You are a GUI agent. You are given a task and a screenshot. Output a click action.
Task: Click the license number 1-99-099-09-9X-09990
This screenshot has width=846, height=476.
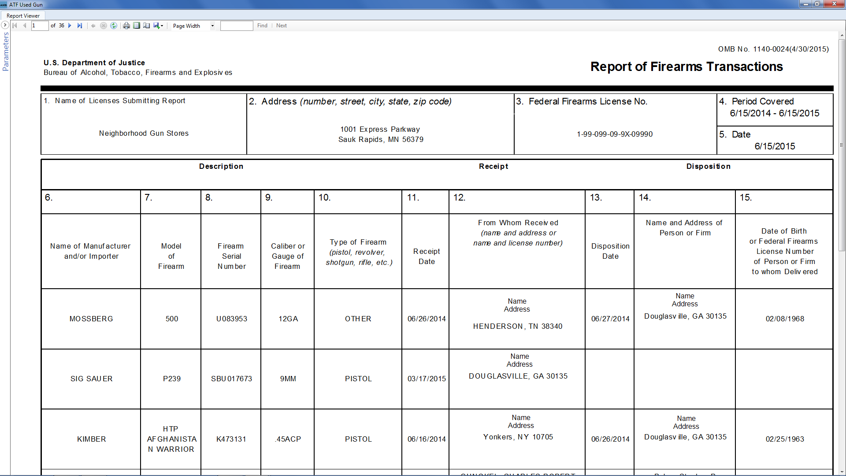pos(615,134)
